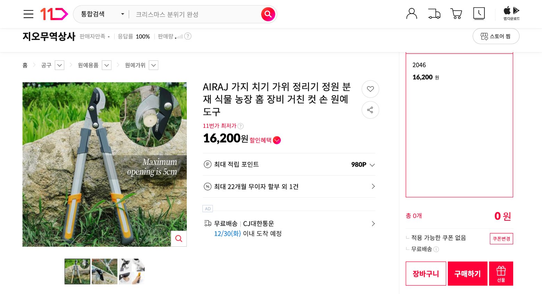542x294 pixels.
Task: View recent items via the clock icon
Action: [479, 14]
